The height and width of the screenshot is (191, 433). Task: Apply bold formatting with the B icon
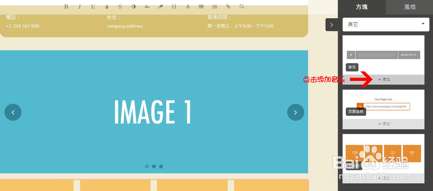point(66,6)
